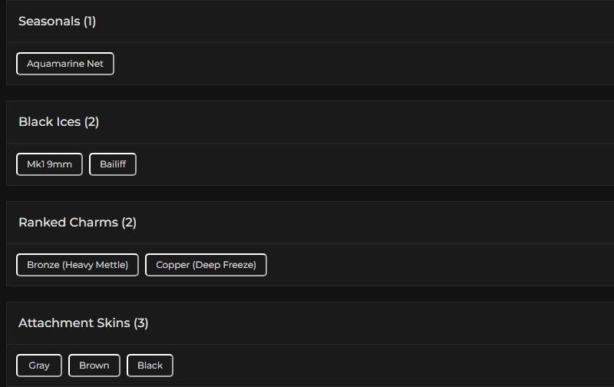Viewport: 614px width, 387px height.
Task: Collapse the Black Ices section header
Action: [49, 122]
